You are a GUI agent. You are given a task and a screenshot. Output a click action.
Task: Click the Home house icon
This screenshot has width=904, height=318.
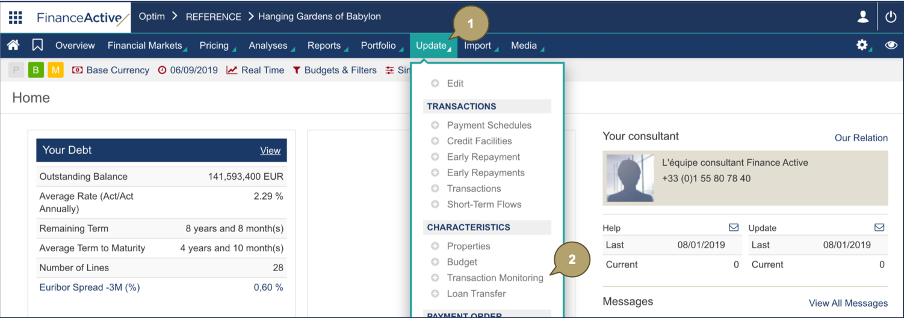coord(13,45)
